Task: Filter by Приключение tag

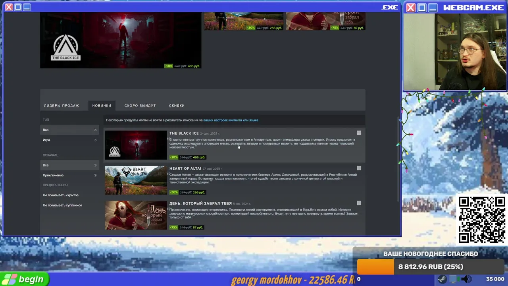Action: click(x=69, y=175)
